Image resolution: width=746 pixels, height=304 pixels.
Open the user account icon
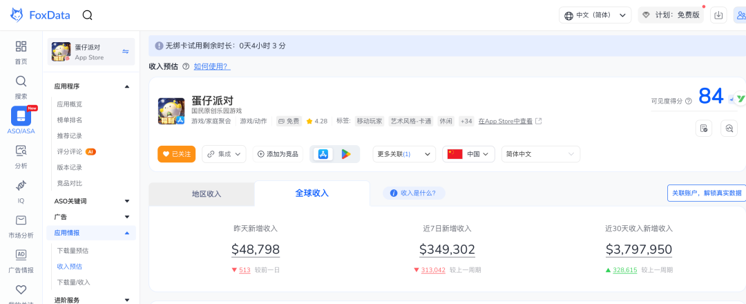click(x=740, y=15)
